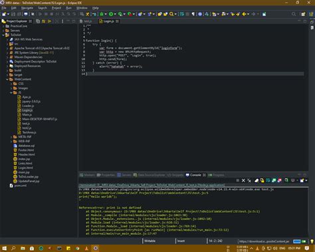Image resolution: width=315 pixels, height=252 pixels.
Task: Open File Explorer from taskbar
Action: [x=23, y=248]
